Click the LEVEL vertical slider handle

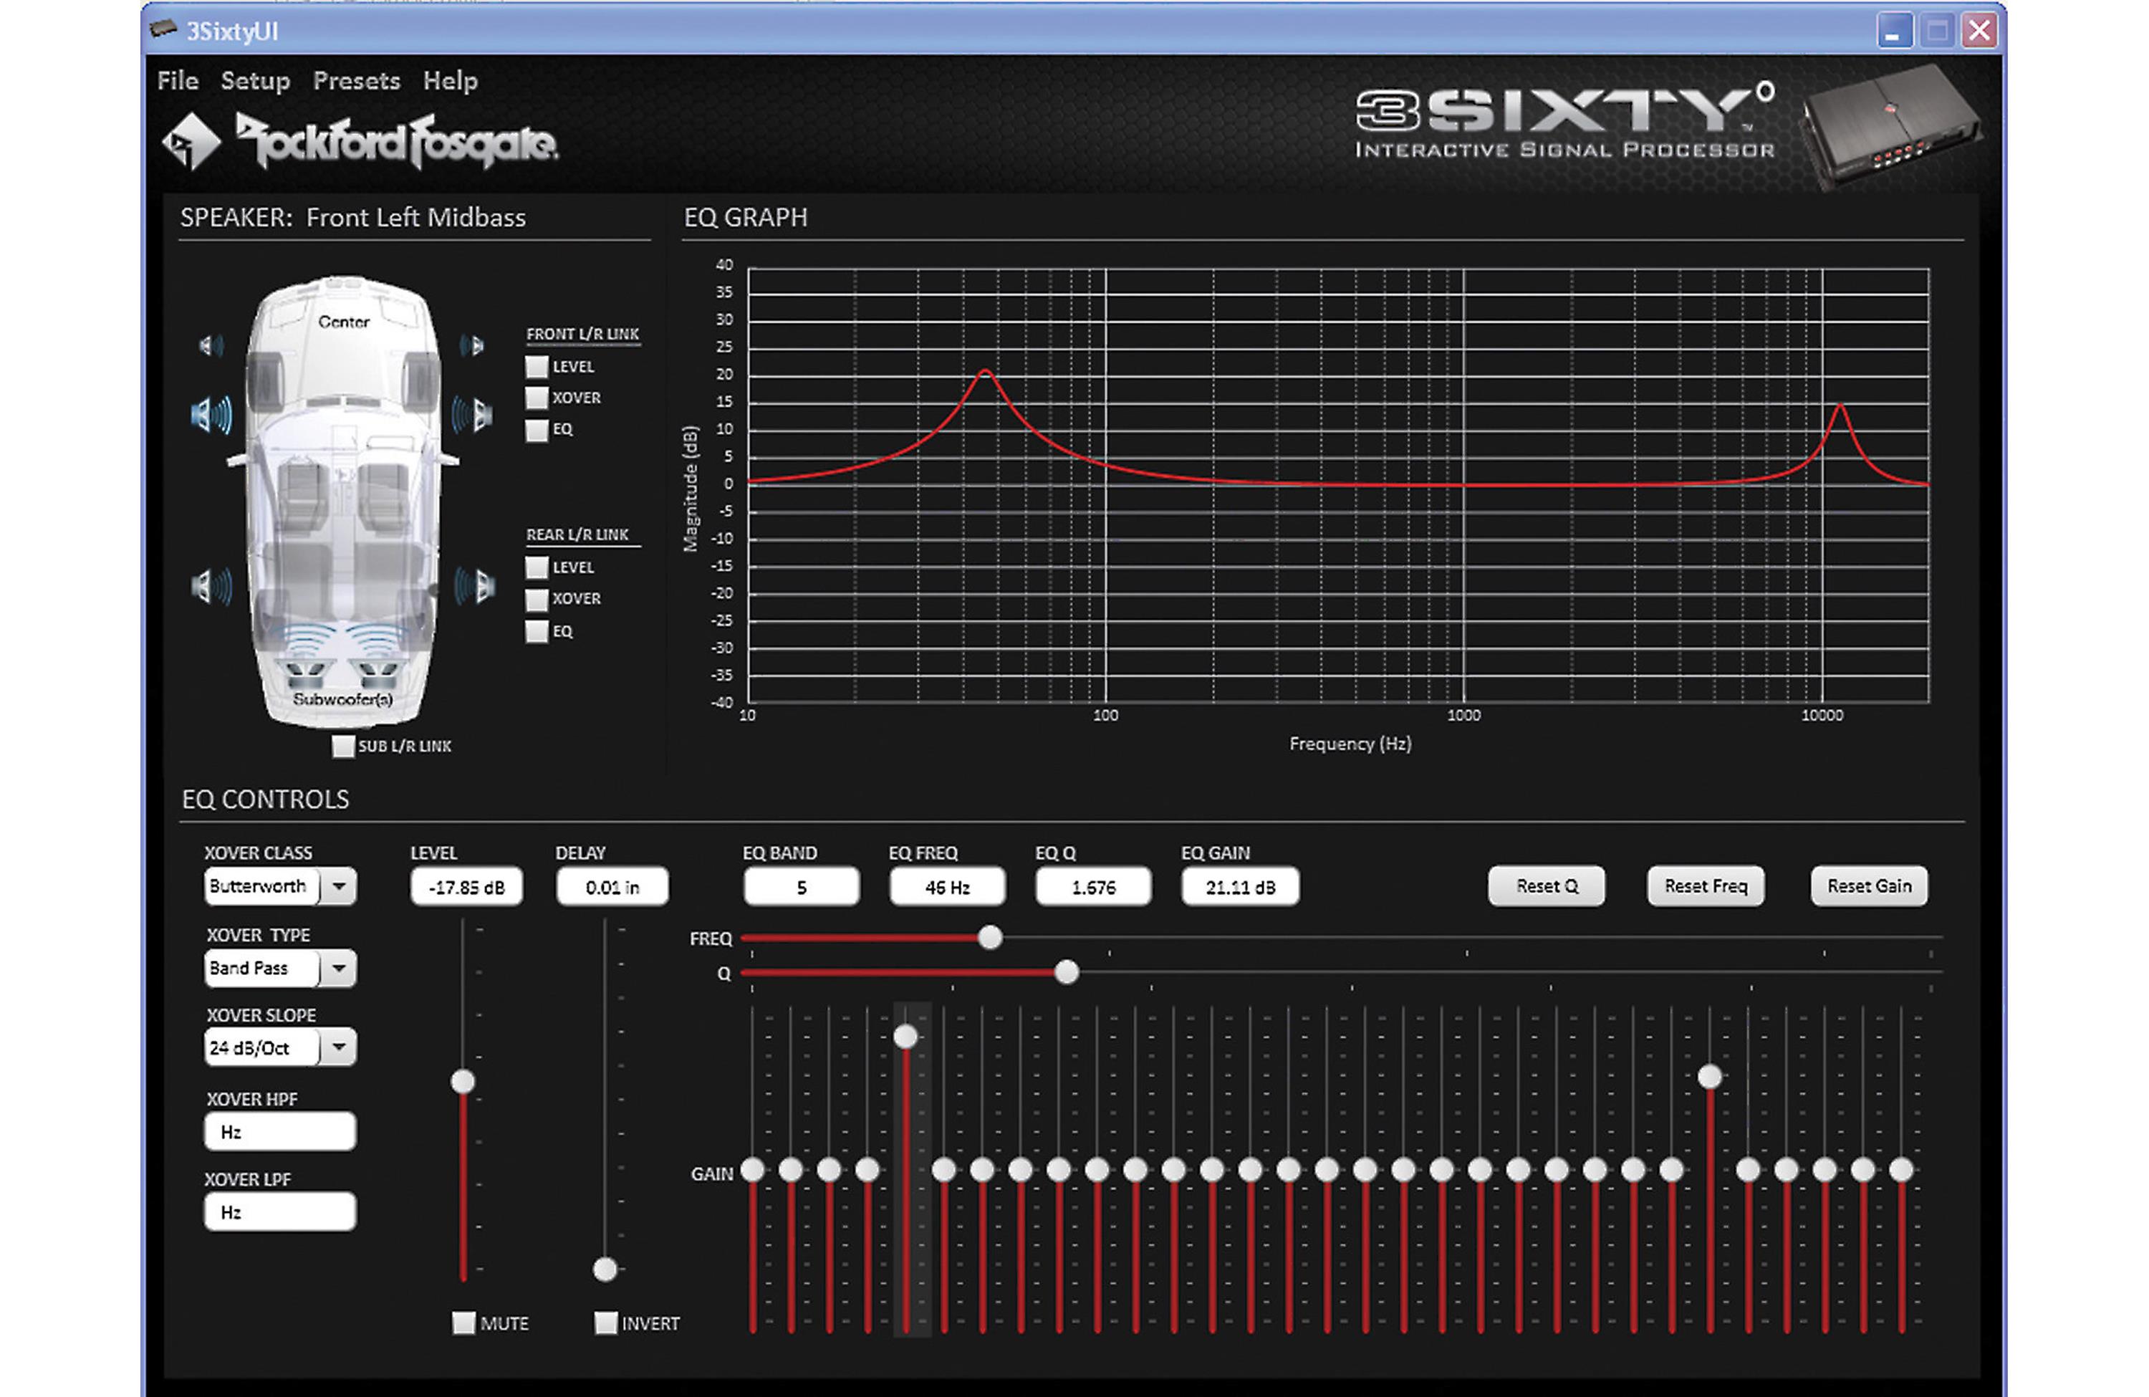463,1081
